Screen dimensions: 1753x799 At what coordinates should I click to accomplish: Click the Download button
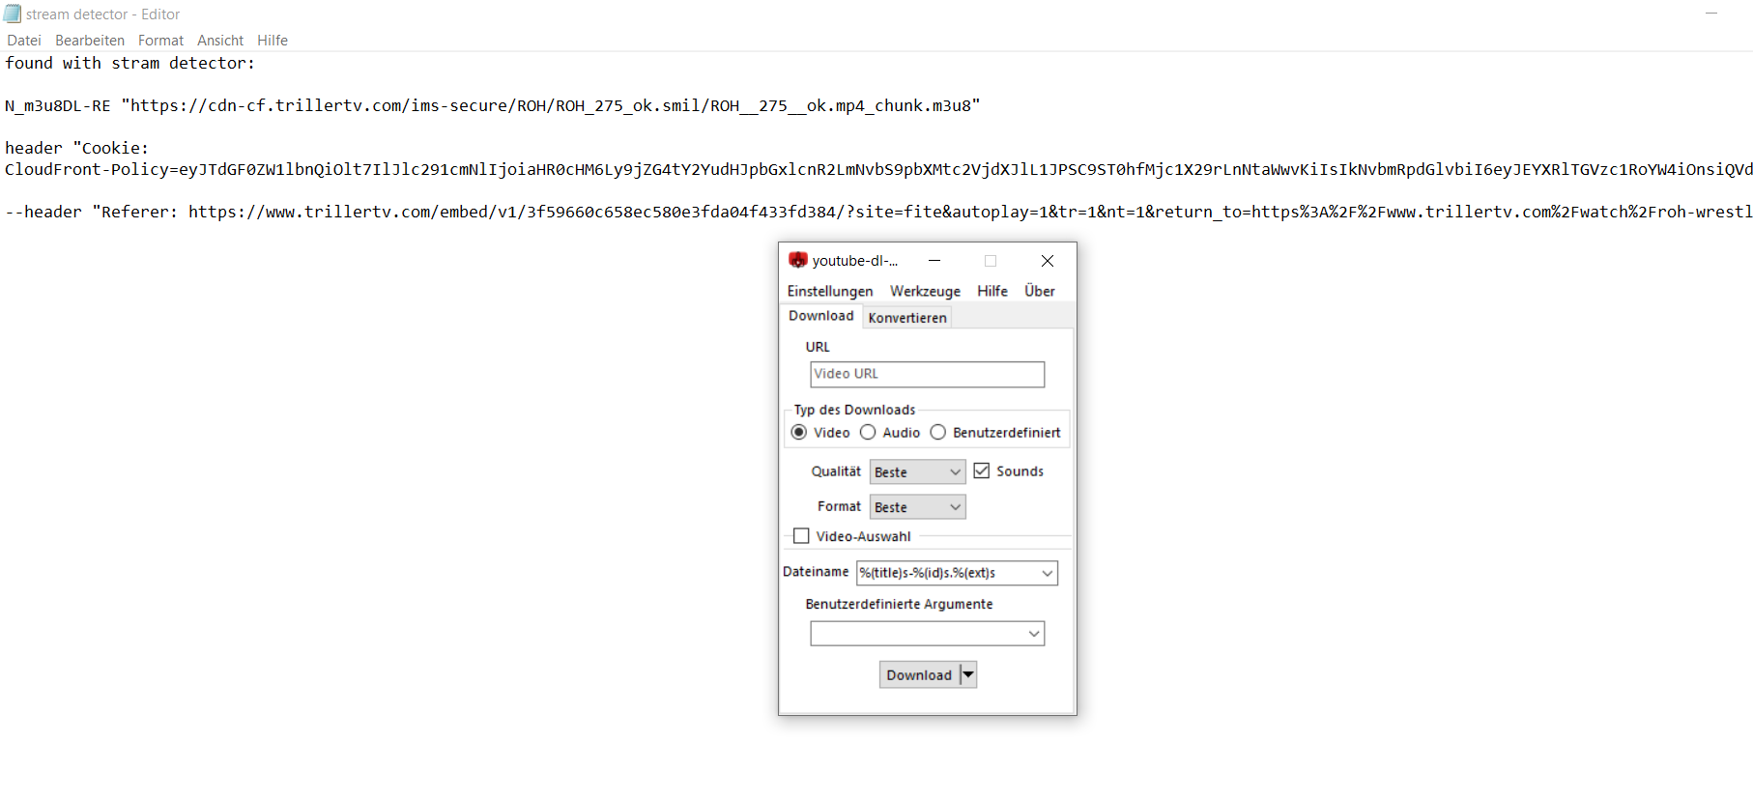click(x=919, y=675)
